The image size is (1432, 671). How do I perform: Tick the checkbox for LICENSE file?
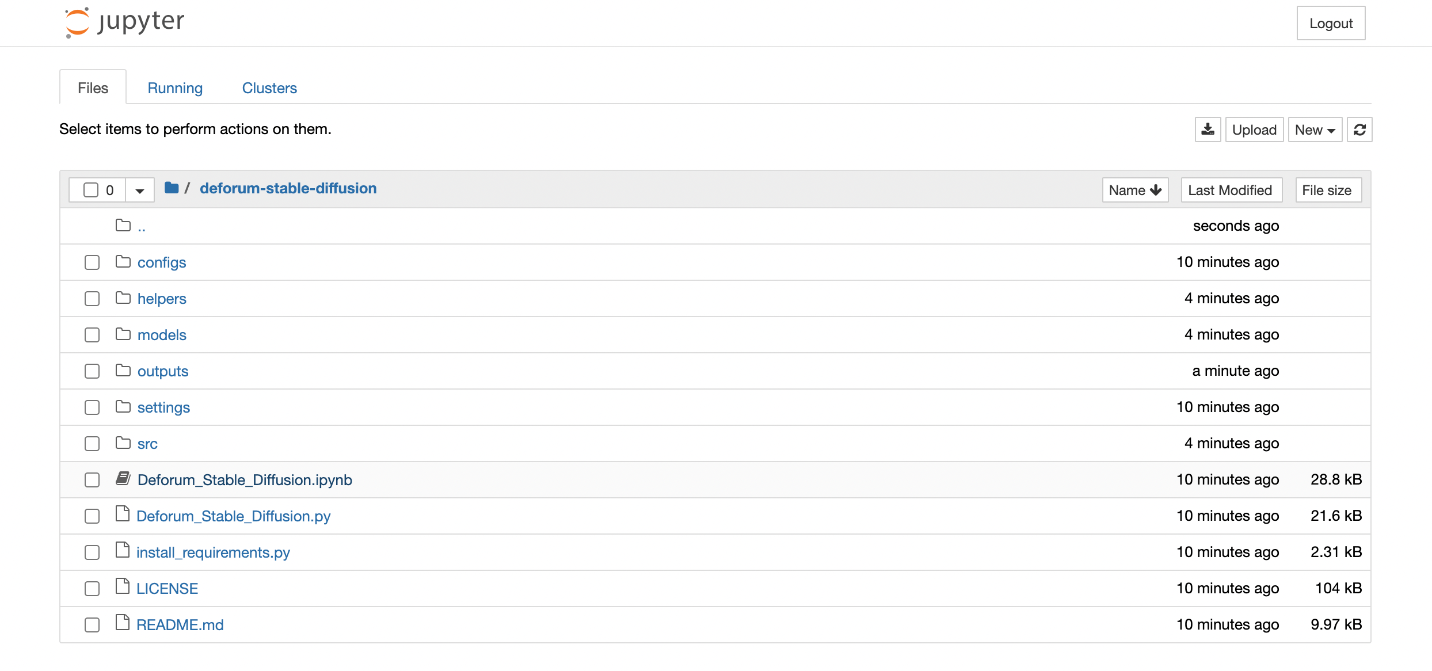(x=92, y=589)
